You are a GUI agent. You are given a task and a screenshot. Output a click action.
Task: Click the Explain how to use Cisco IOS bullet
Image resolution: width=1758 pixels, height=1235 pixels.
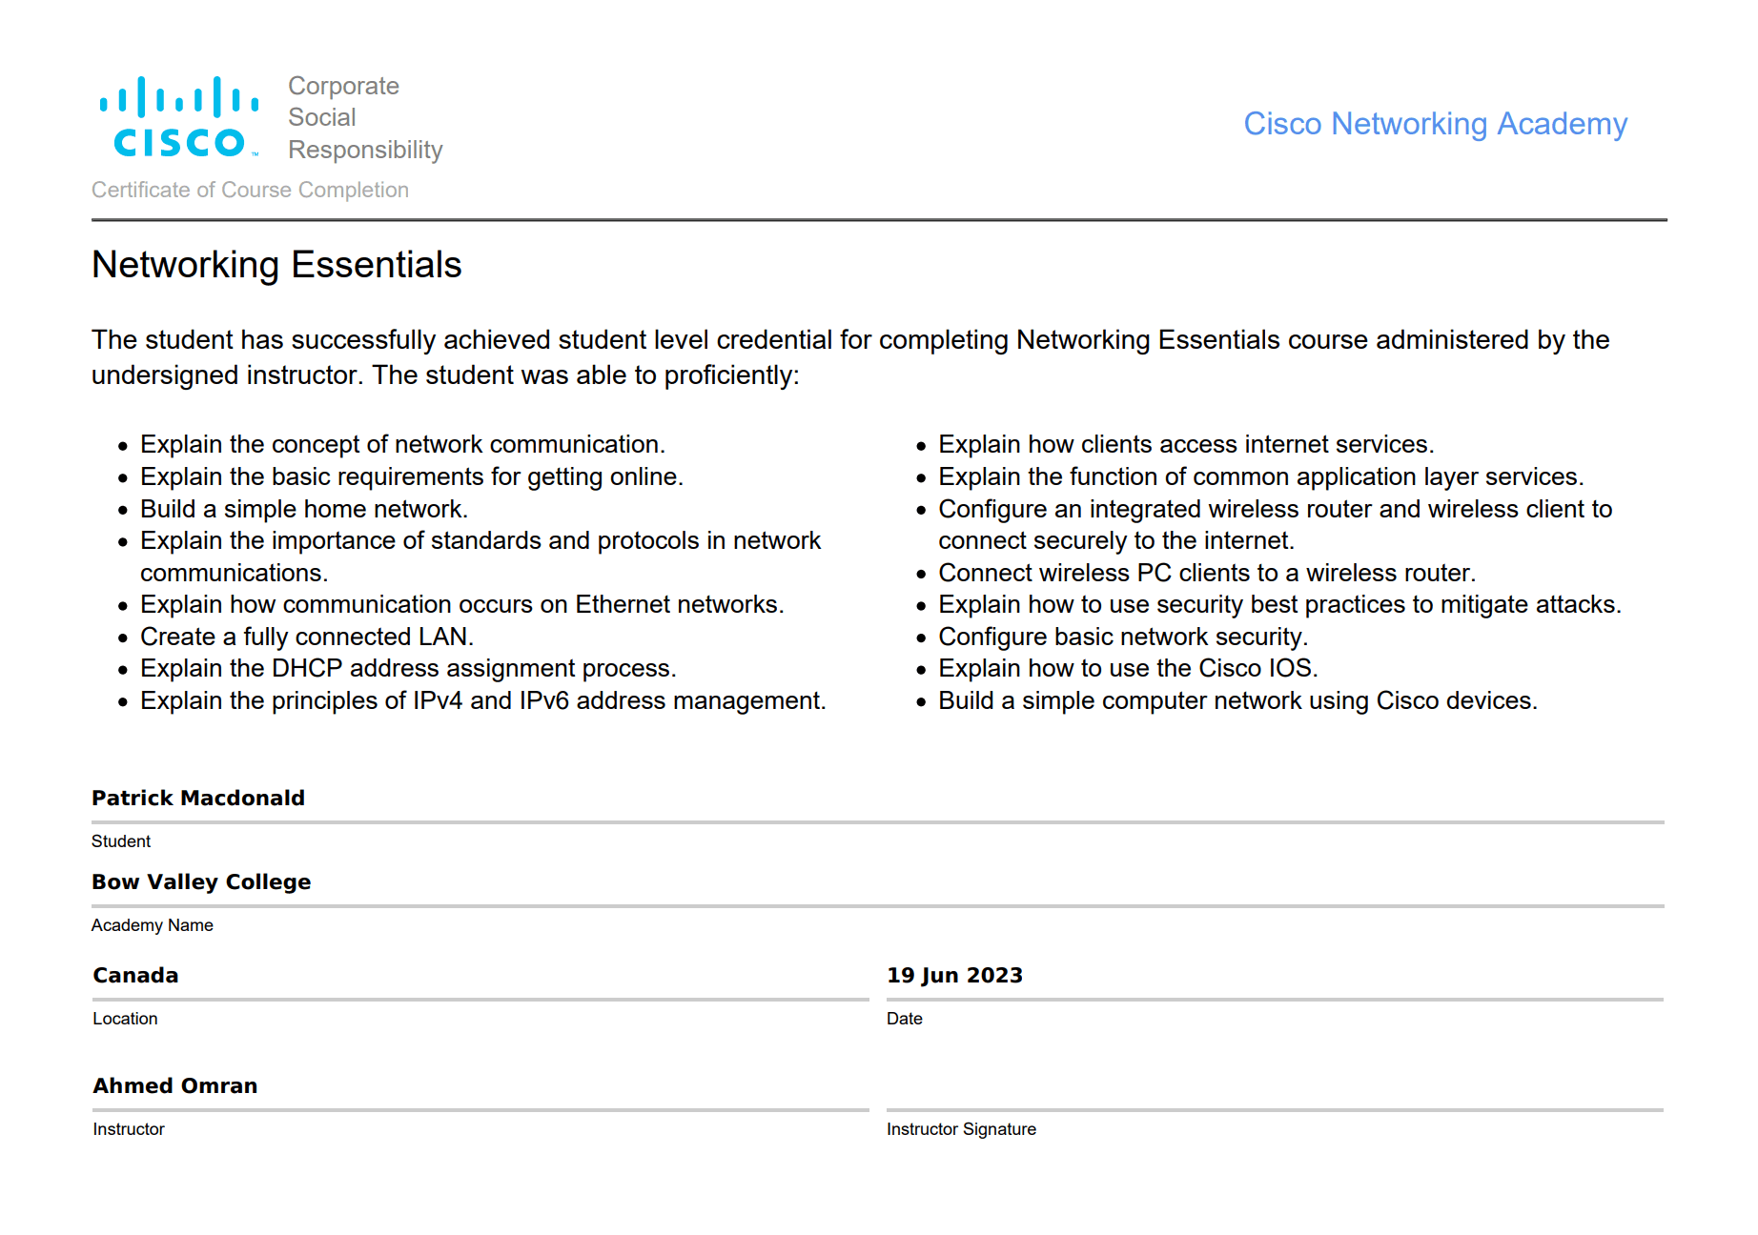[1128, 668]
